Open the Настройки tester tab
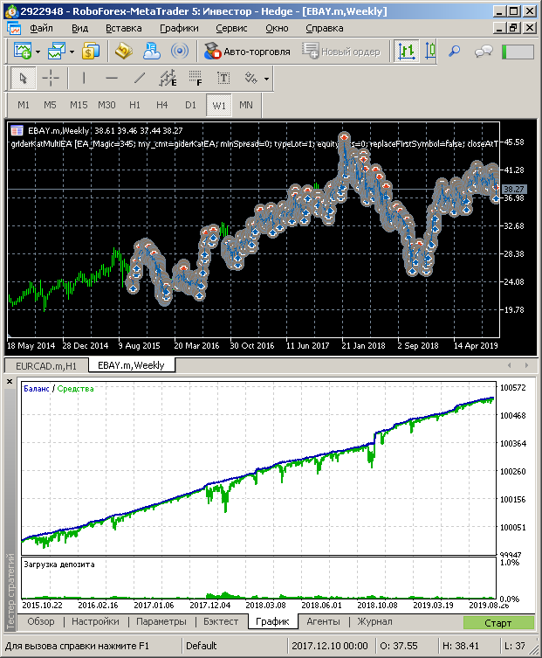This screenshot has height=658, width=542. pyautogui.click(x=96, y=621)
